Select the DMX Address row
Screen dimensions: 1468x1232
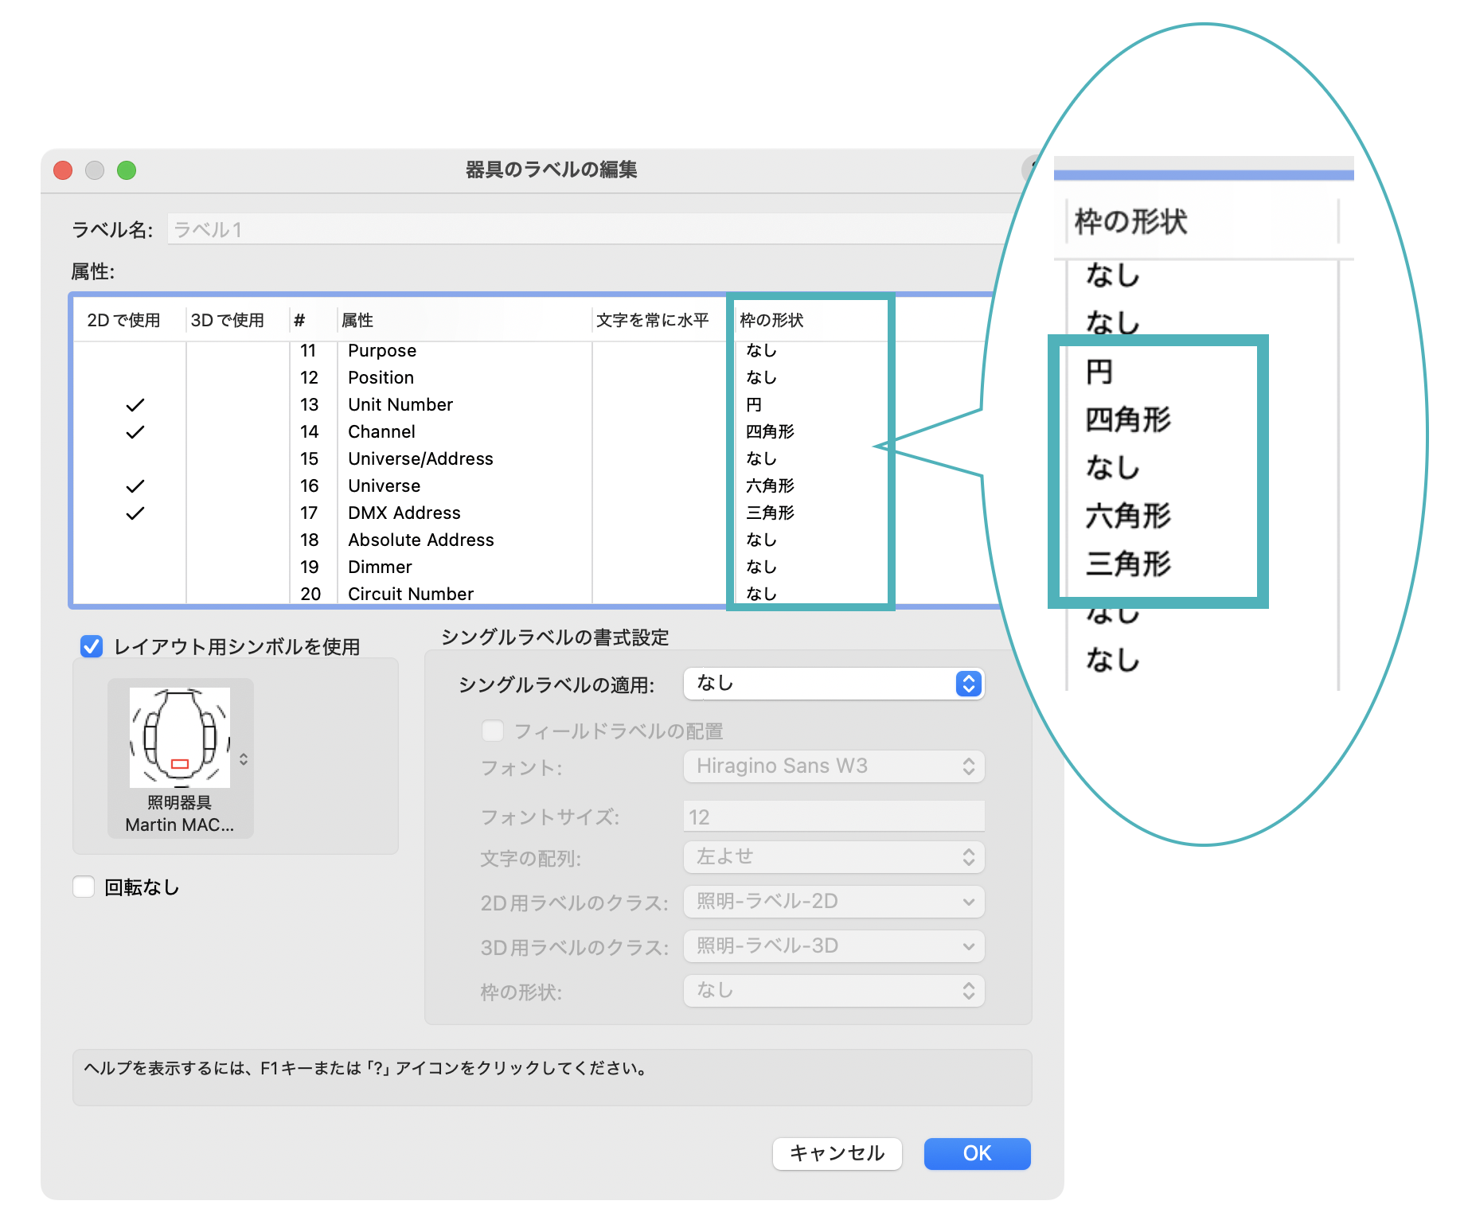pos(404,513)
